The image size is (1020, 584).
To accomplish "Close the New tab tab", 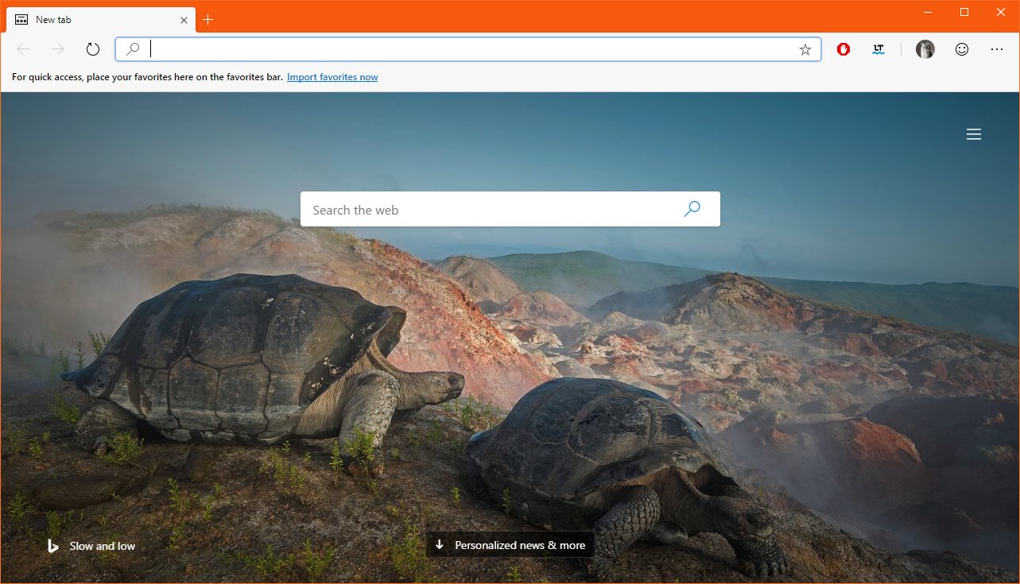I will (184, 20).
